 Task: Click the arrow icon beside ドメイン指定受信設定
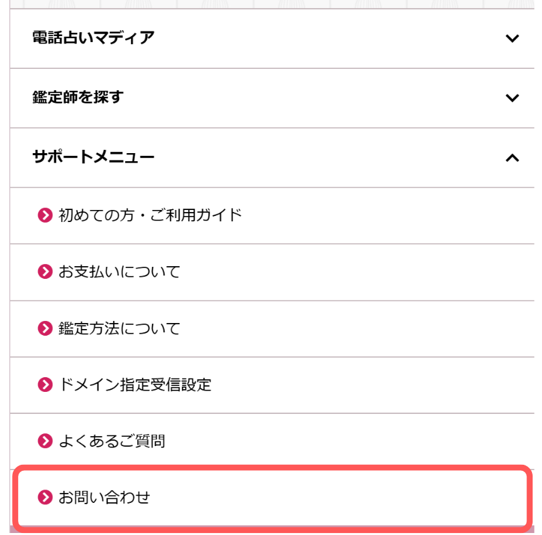pyautogui.click(x=45, y=385)
